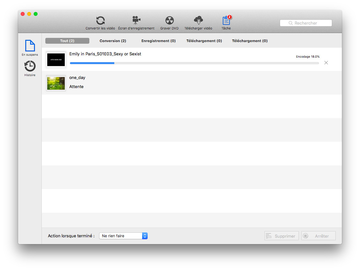Click the Arrêter button
Screen dimensions: 360x270
click(x=319, y=236)
